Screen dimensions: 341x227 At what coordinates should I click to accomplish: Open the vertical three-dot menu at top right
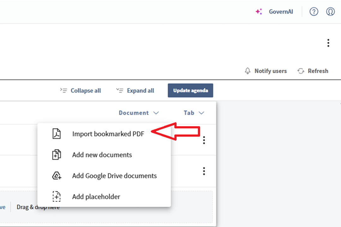(328, 43)
